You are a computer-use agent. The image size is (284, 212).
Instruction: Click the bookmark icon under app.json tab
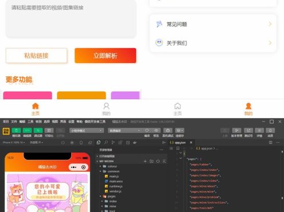(x=178, y=148)
